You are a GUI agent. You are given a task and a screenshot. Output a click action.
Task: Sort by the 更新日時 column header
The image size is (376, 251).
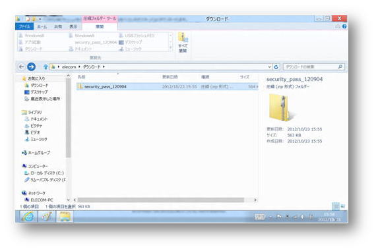(170, 77)
